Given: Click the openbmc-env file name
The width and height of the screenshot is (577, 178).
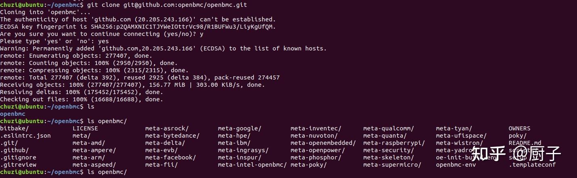Looking at the screenshot, I should [x=456, y=165].
